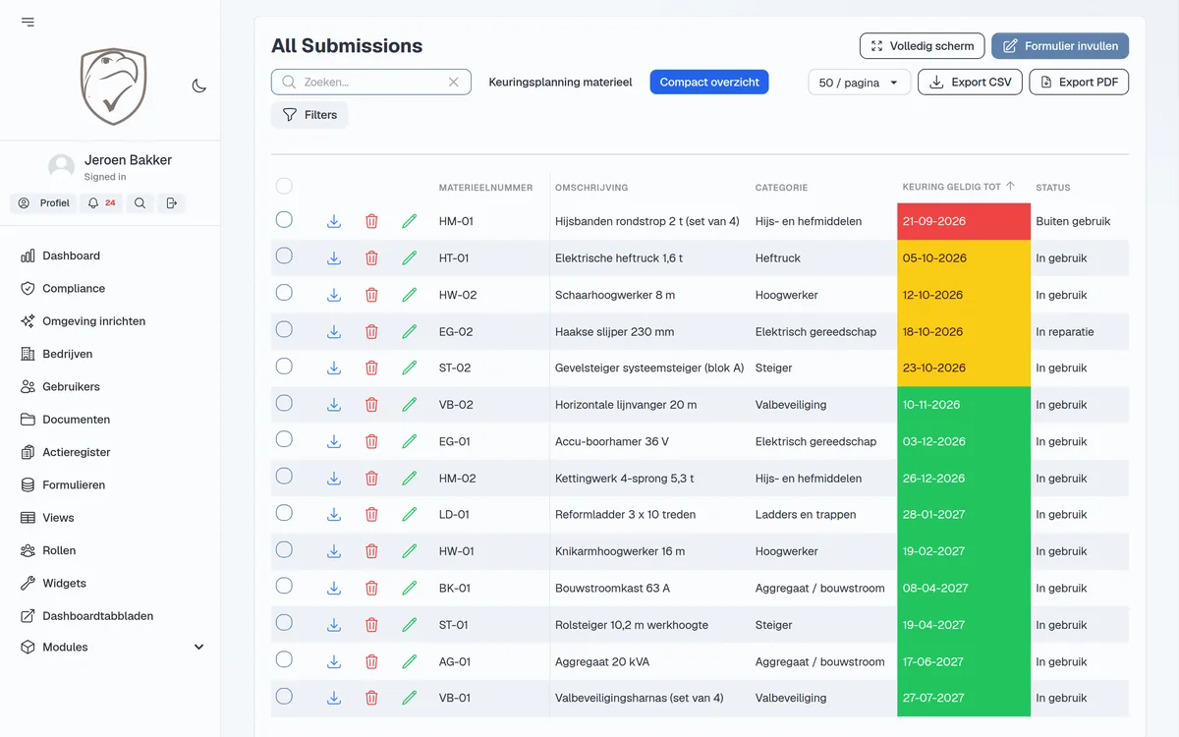Switch to dark mode moon icon
The height and width of the screenshot is (737, 1179).
[198, 85]
